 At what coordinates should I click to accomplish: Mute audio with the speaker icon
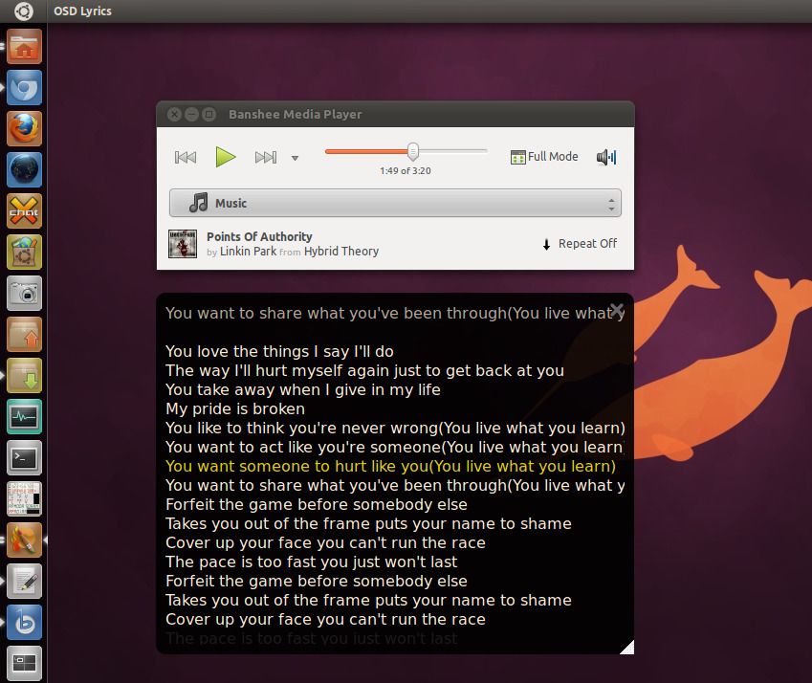pos(605,157)
